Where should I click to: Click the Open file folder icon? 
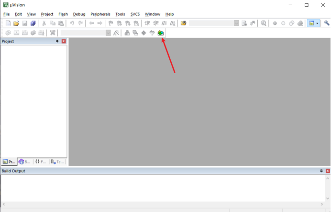click(16, 23)
